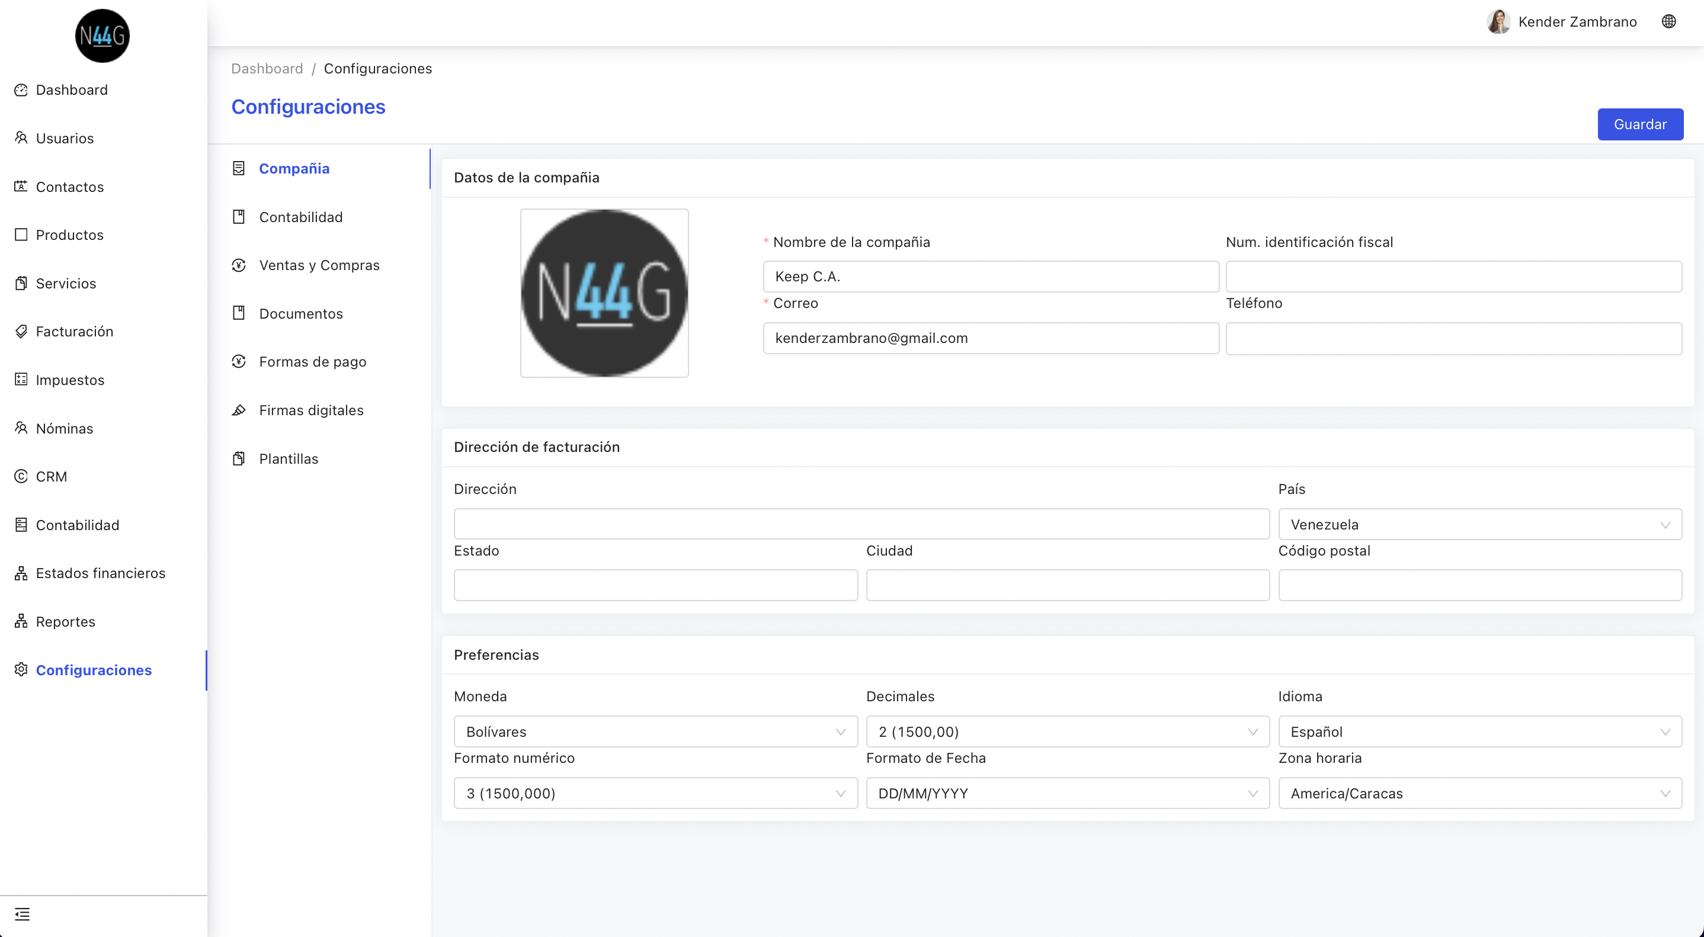This screenshot has width=1704, height=937.
Task: Open the Zona horaria dropdown
Action: [1480, 793]
